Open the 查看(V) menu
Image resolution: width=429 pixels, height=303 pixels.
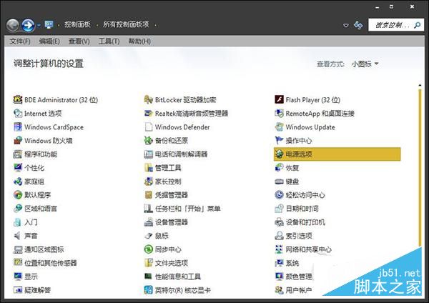tap(79, 41)
